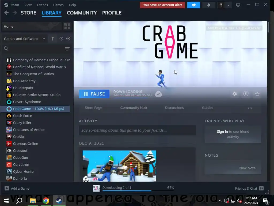Click Crab Game icon in downloads bar
This screenshot has width=274, height=206.
click(96, 188)
